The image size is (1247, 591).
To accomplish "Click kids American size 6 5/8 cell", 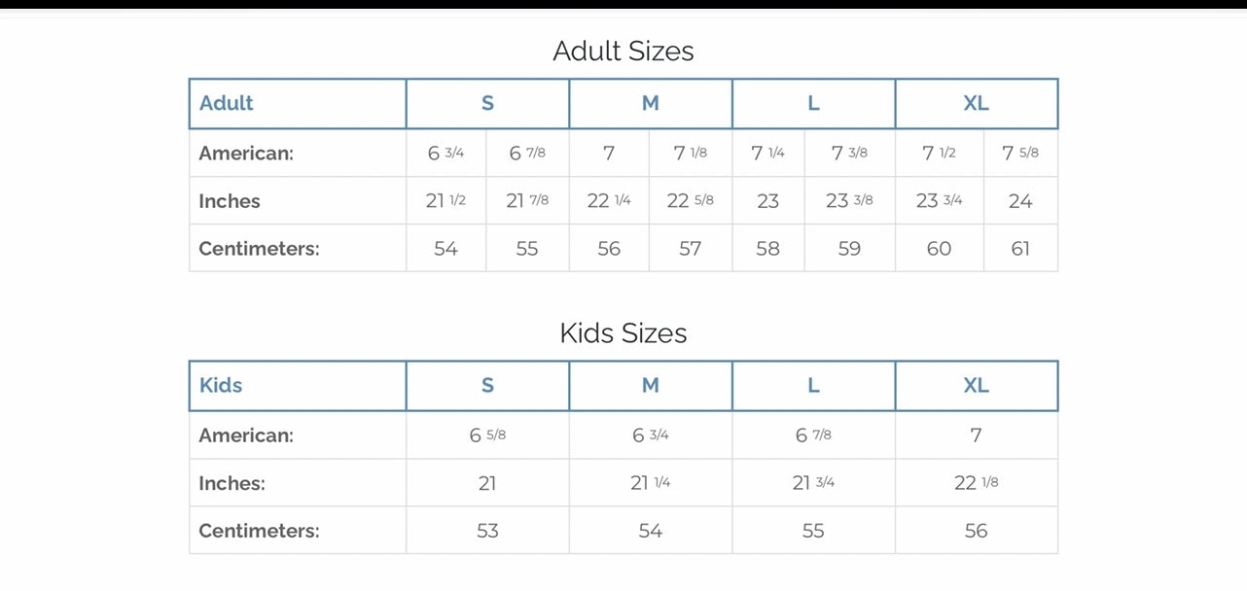I will tap(487, 435).
